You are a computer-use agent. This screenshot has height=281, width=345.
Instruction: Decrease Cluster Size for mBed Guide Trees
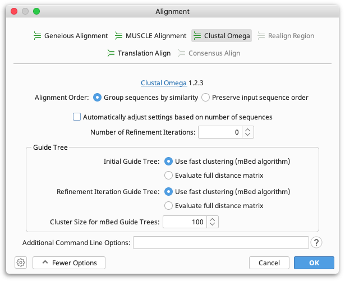212,224
